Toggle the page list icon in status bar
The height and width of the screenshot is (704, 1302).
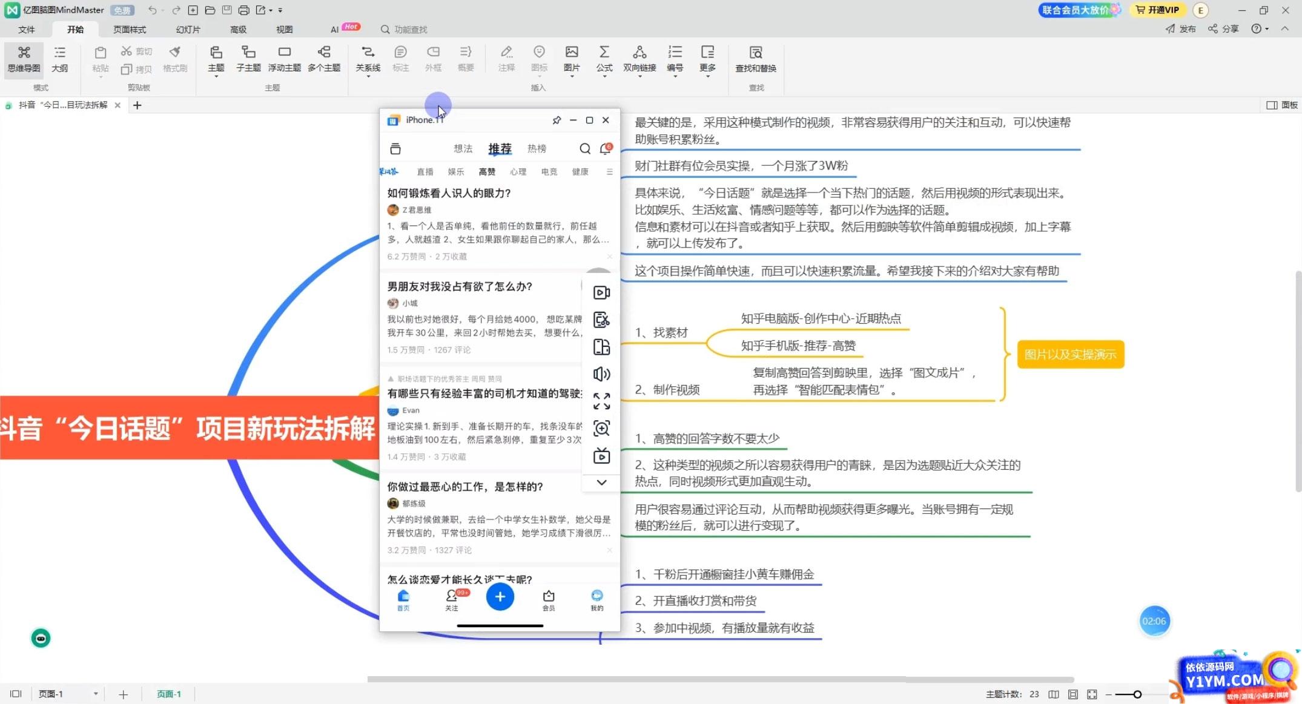click(x=16, y=694)
